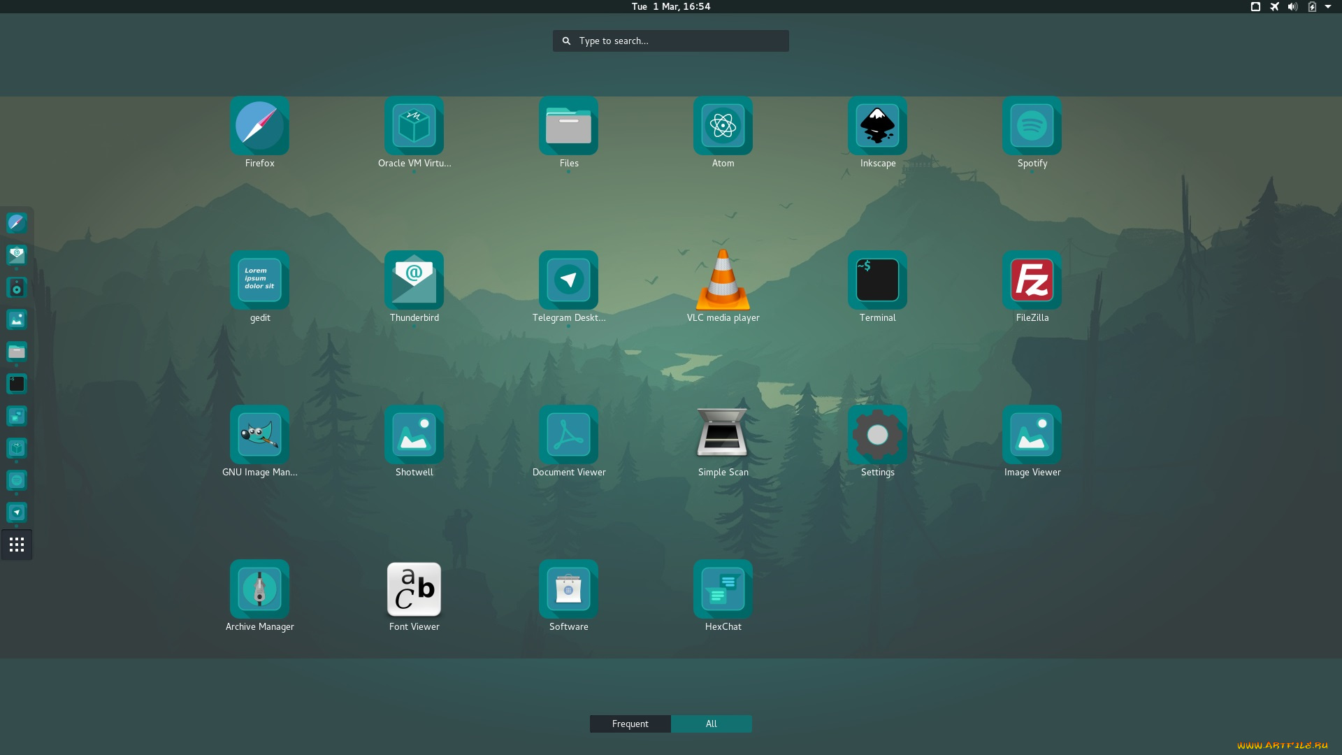Open FileZilla application
Screen dimensions: 1342x755
click(1032, 281)
